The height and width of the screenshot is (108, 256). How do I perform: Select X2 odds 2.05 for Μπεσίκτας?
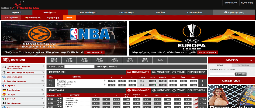188,103
